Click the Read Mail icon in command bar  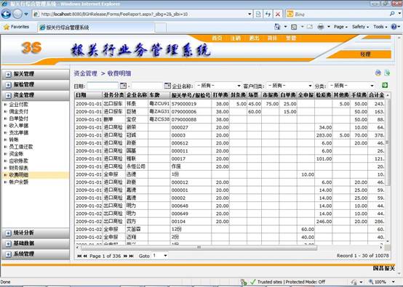pos(310,27)
